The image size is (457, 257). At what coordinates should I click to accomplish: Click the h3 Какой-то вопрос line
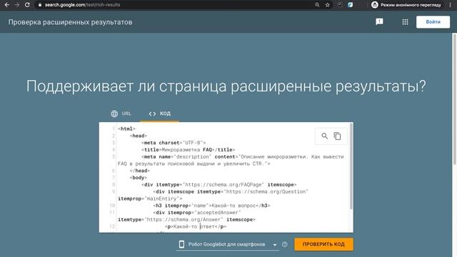click(x=211, y=206)
